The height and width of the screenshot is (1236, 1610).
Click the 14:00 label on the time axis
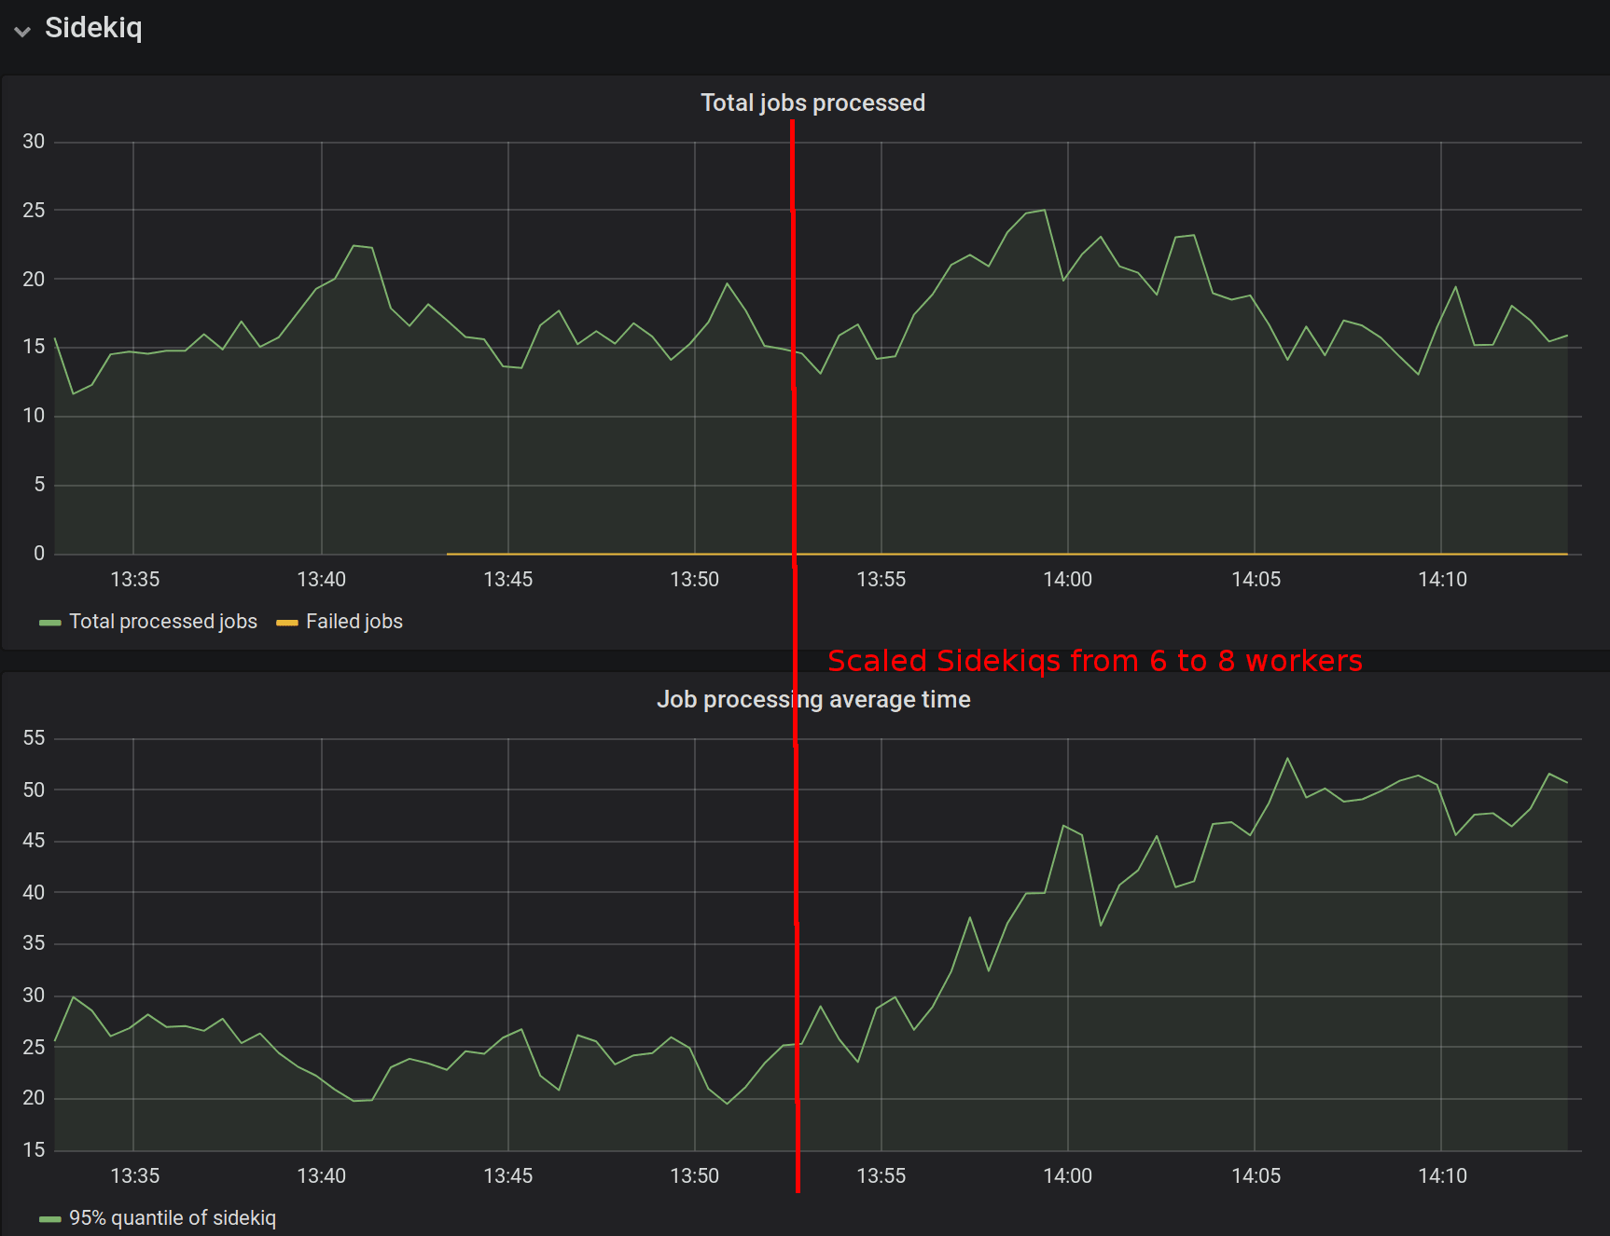pyautogui.click(x=1069, y=579)
